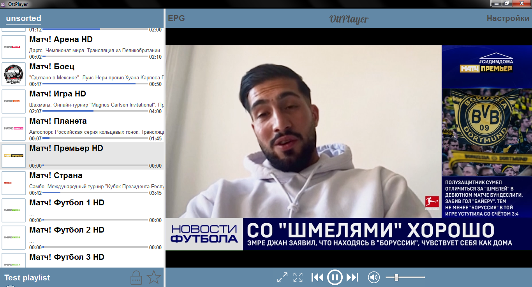Open the EPG tab
The image size is (532, 287).
coord(176,18)
